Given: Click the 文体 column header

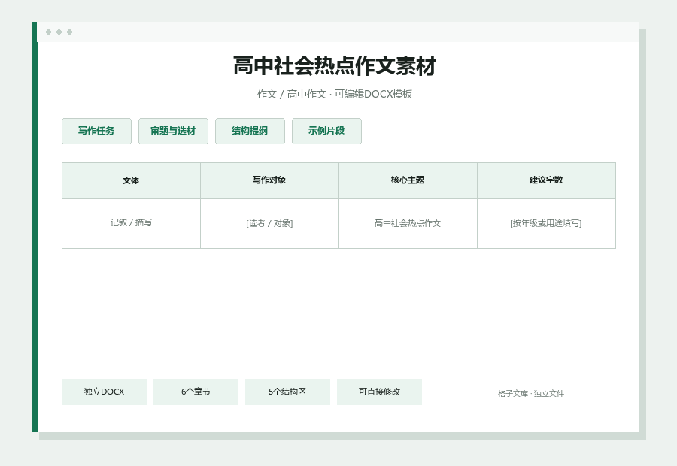Looking at the screenshot, I should tap(131, 181).
